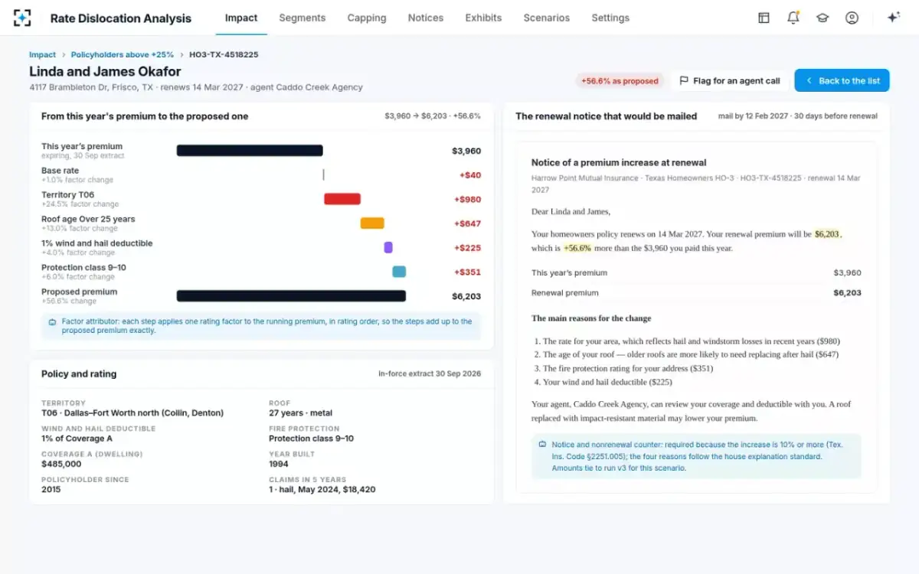Click Flag for an agent call

tap(730, 80)
